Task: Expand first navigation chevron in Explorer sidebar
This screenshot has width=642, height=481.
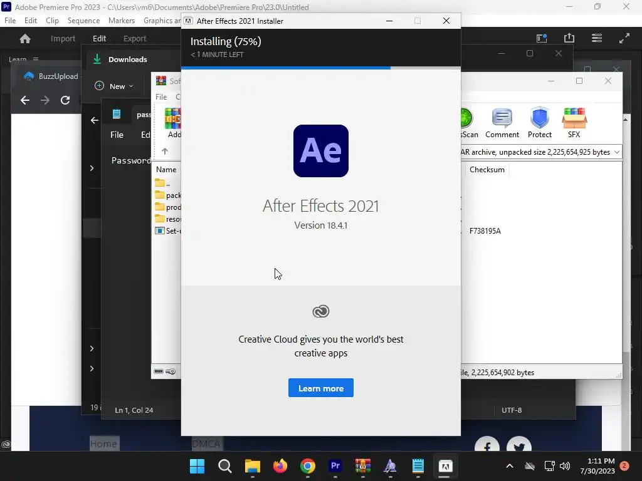Action: (92, 168)
